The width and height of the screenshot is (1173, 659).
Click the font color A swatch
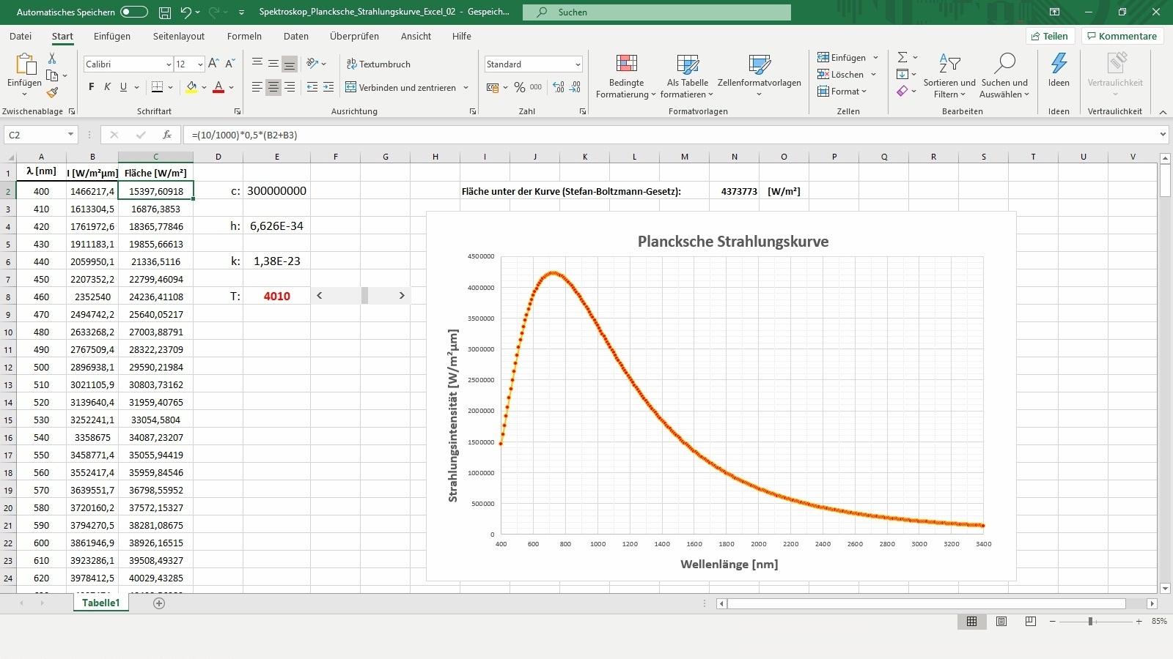[218, 87]
